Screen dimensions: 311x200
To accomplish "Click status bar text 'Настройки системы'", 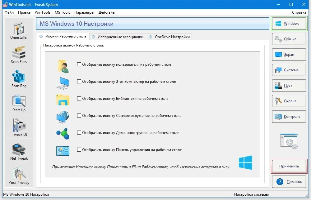I will point(251,194).
